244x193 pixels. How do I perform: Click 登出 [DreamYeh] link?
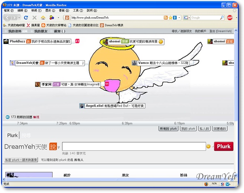click(220, 31)
